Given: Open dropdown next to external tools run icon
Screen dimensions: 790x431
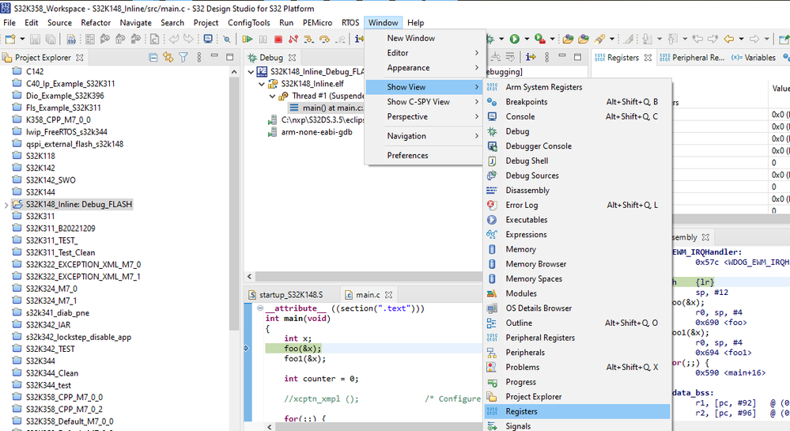Looking at the screenshot, I should pos(552,39).
